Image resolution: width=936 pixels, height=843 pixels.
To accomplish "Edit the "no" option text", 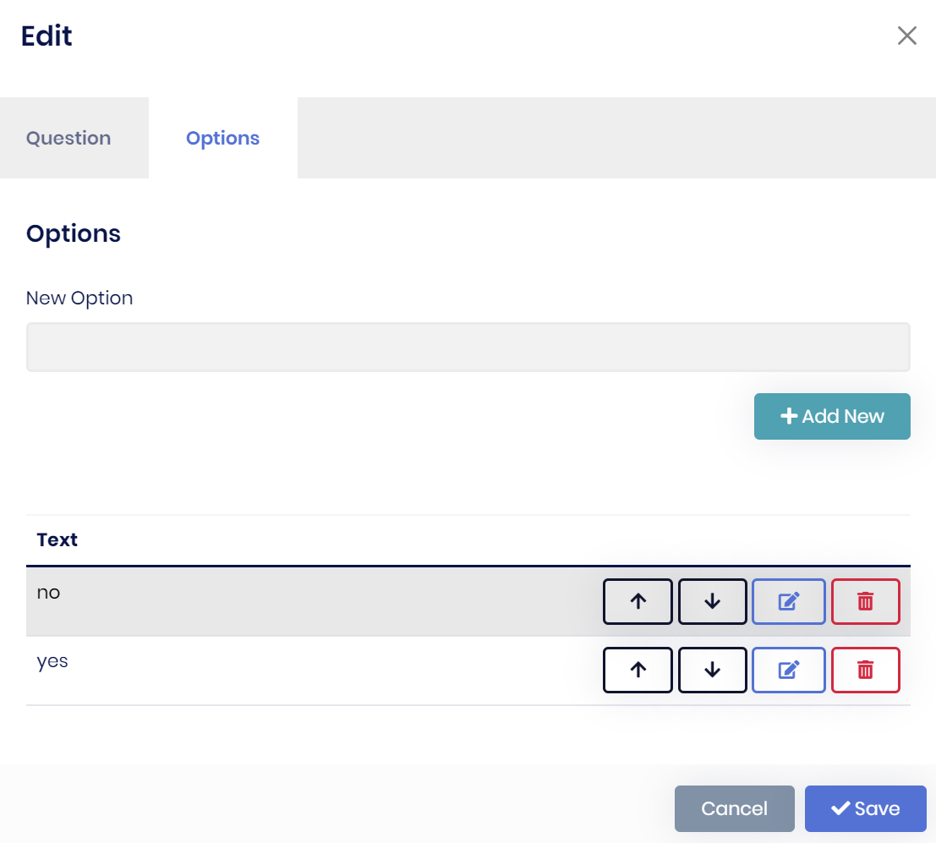I will (788, 601).
